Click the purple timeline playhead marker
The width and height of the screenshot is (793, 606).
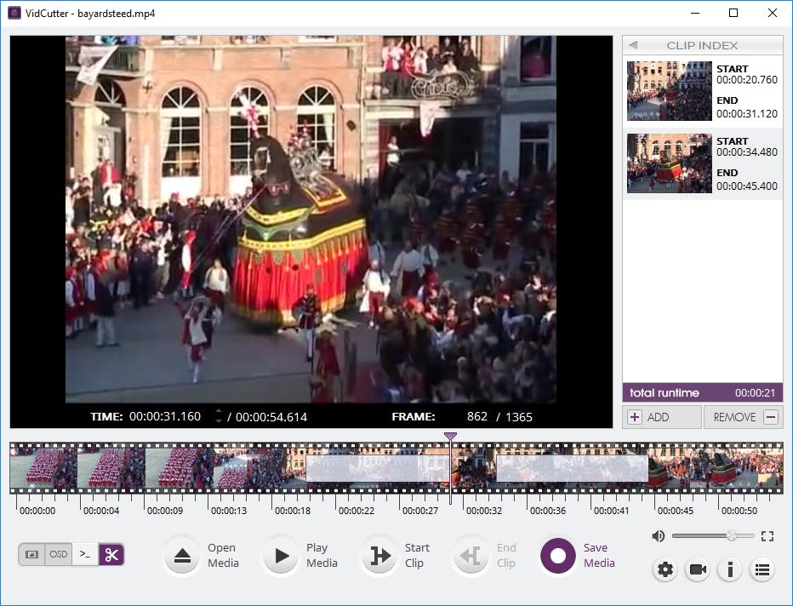click(x=450, y=436)
